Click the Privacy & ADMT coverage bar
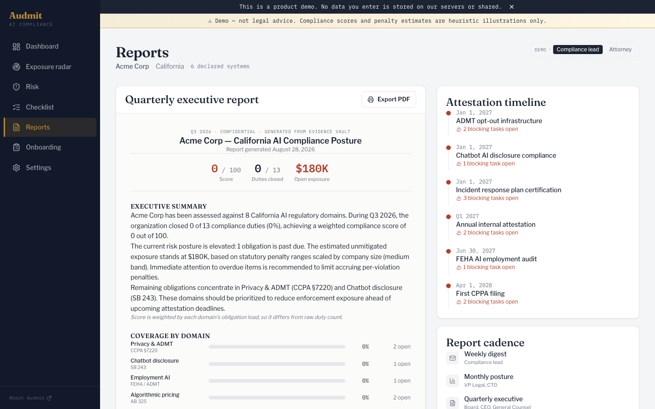Image resolution: width=655 pixels, height=409 pixels. coord(277,347)
